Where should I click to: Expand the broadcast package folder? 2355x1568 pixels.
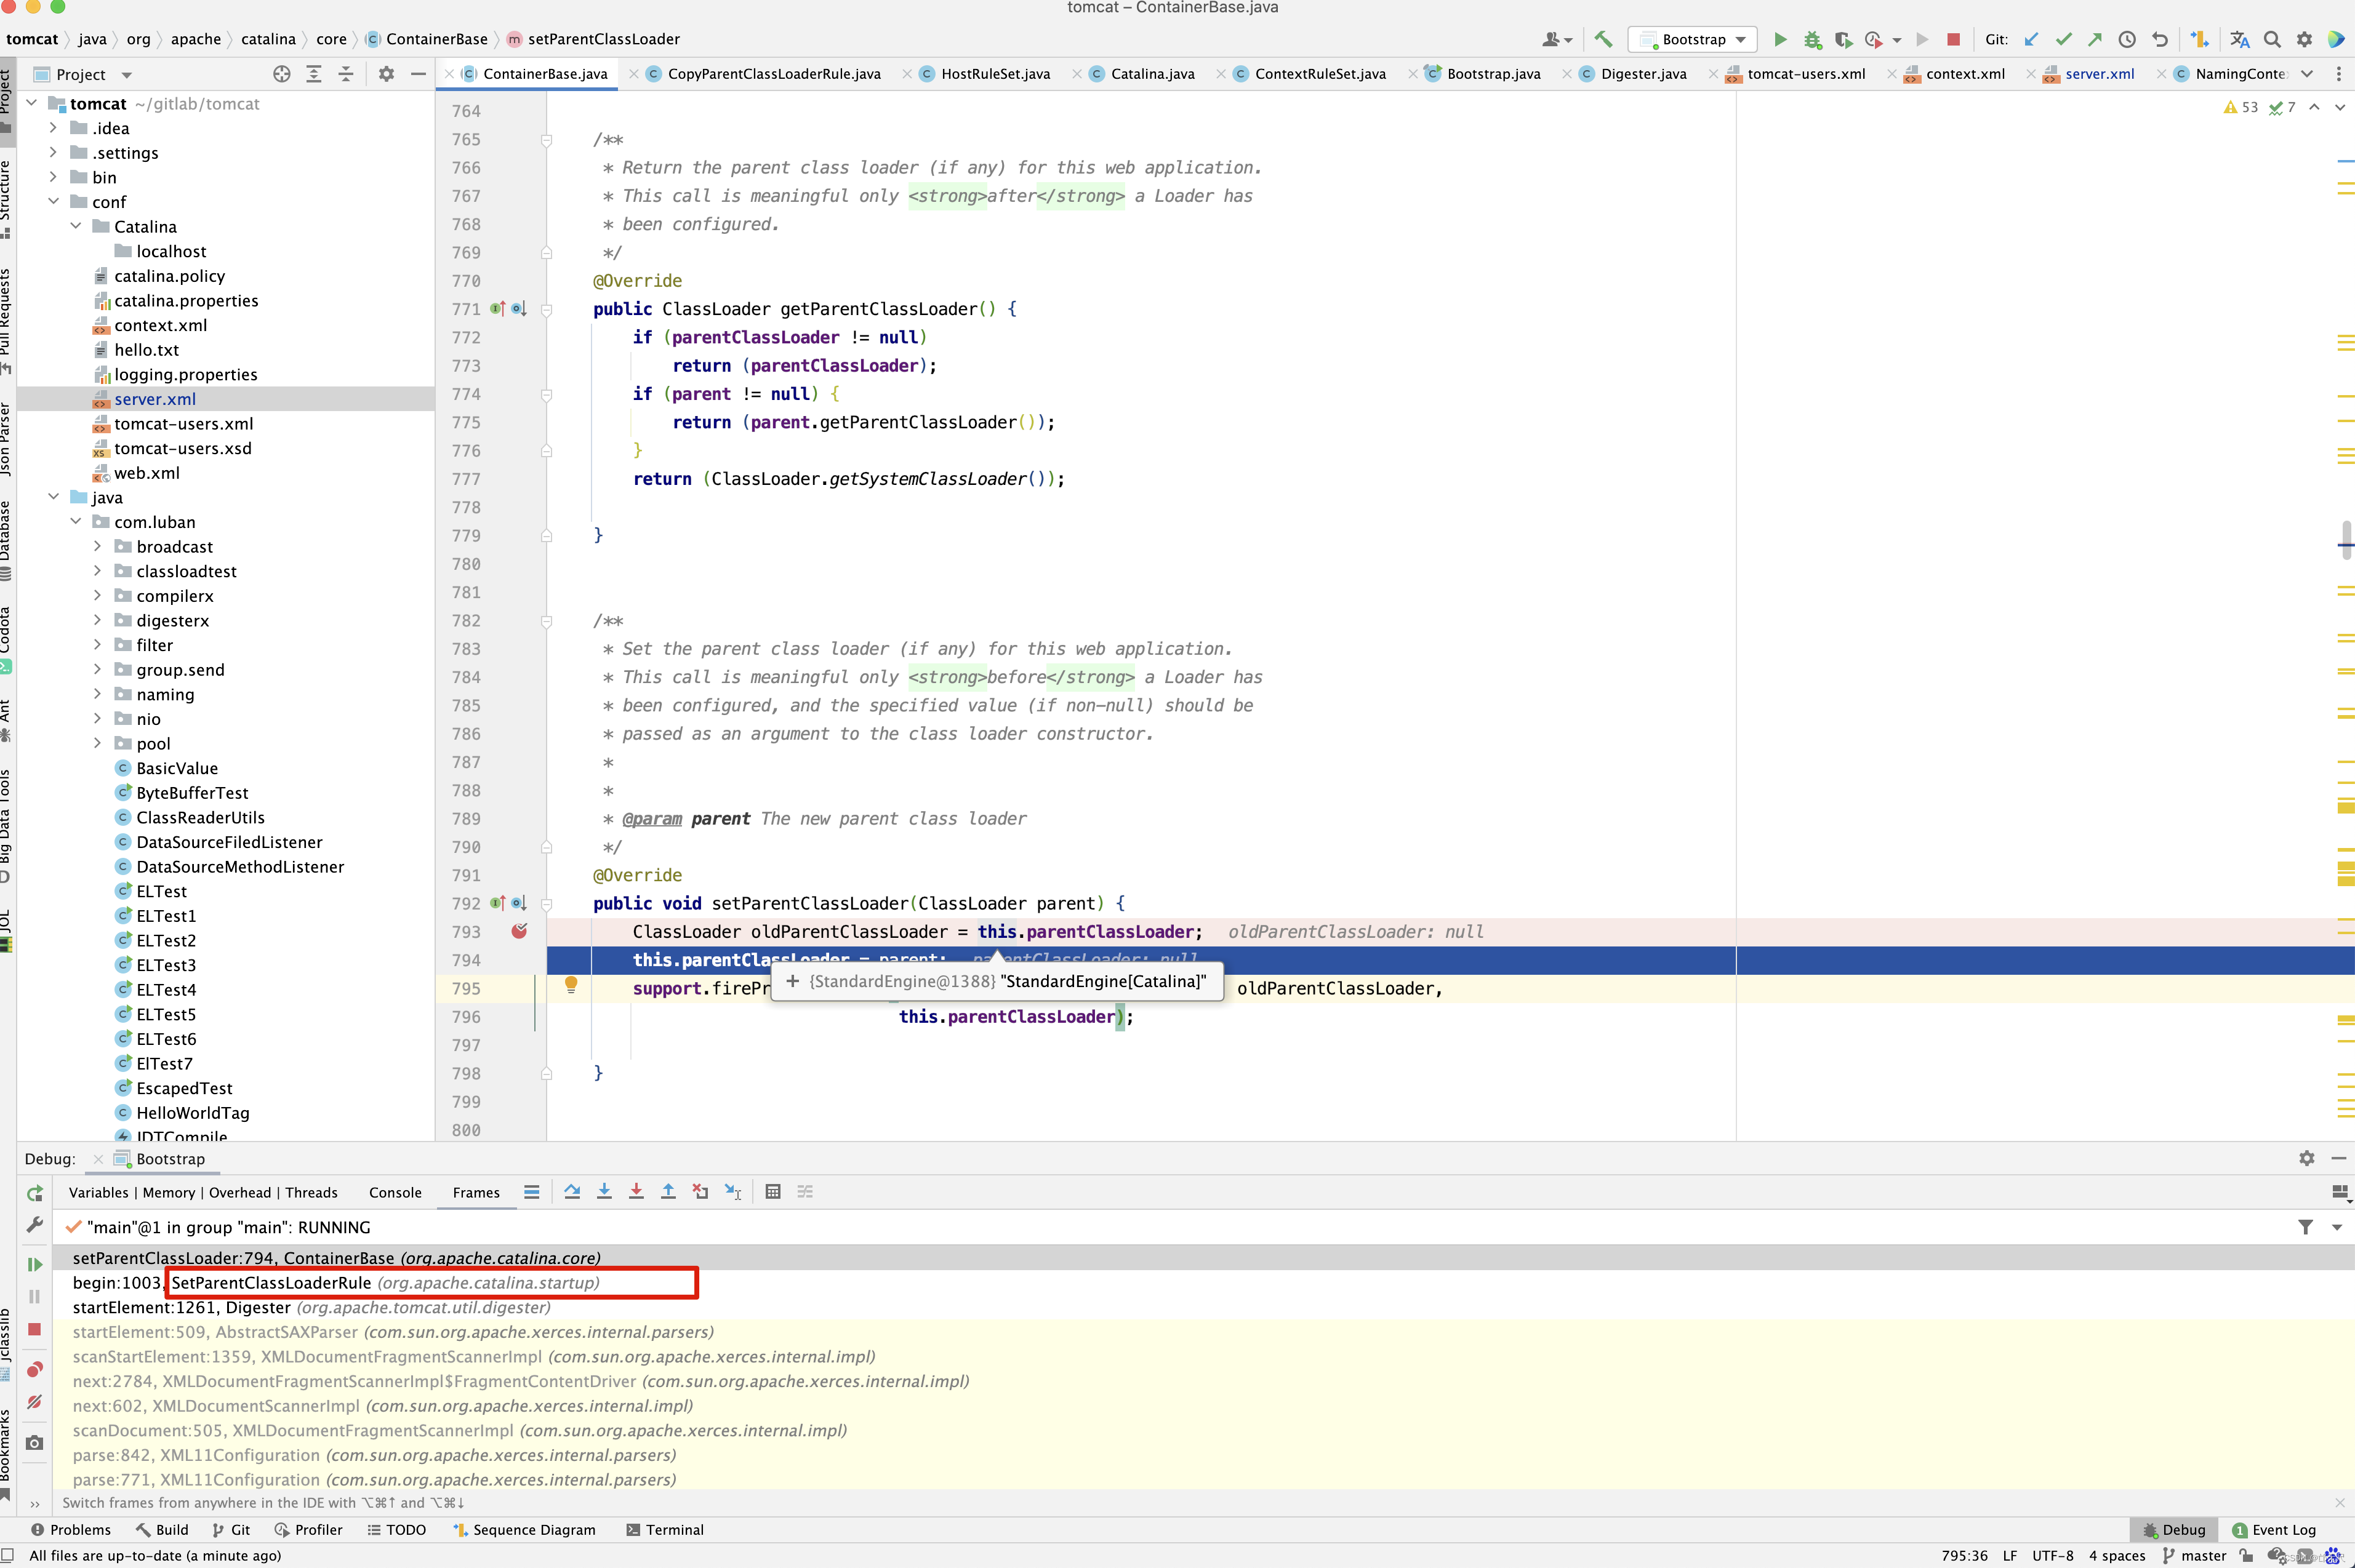pyautogui.click(x=97, y=546)
